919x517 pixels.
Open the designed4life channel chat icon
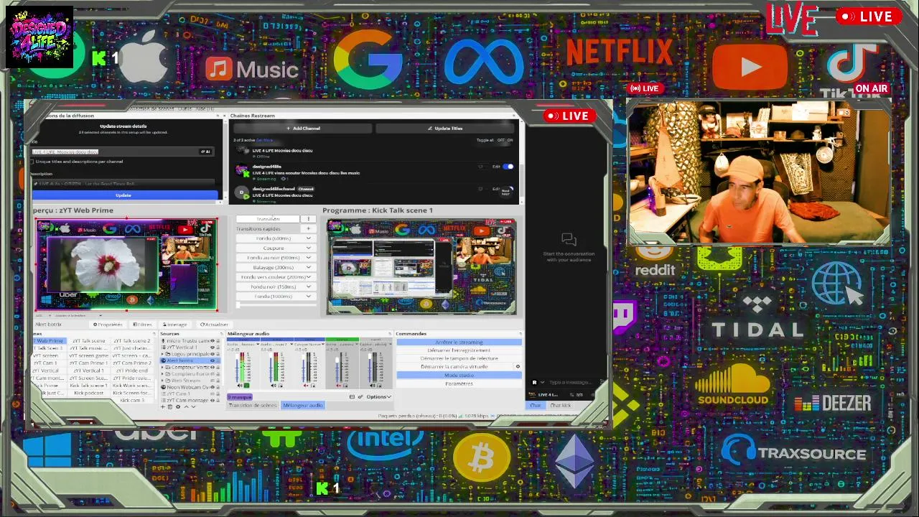(480, 167)
